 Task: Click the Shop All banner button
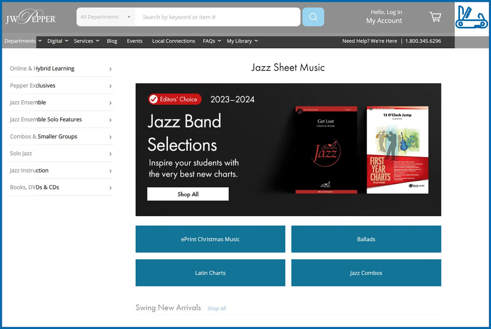pyautogui.click(x=188, y=194)
